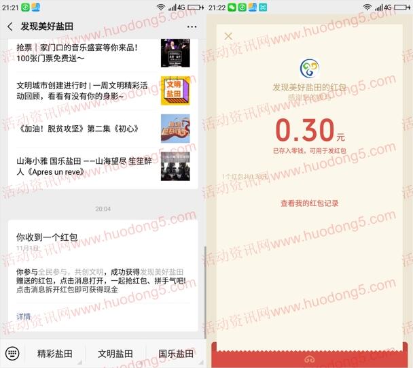Close the red packet result page

pyautogui.click(x=228, y=36)
